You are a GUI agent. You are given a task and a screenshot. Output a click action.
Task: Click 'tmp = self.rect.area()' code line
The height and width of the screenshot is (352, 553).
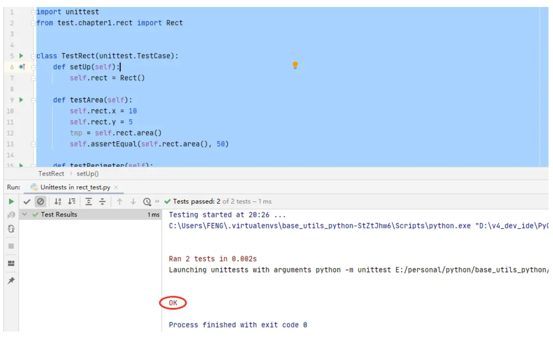(x=116, y=133)
